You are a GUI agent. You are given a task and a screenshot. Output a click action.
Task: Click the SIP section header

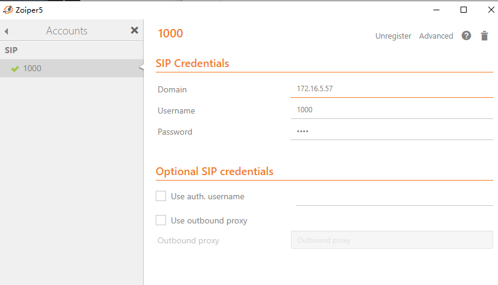pyautogui.click(x=11, y=50)
